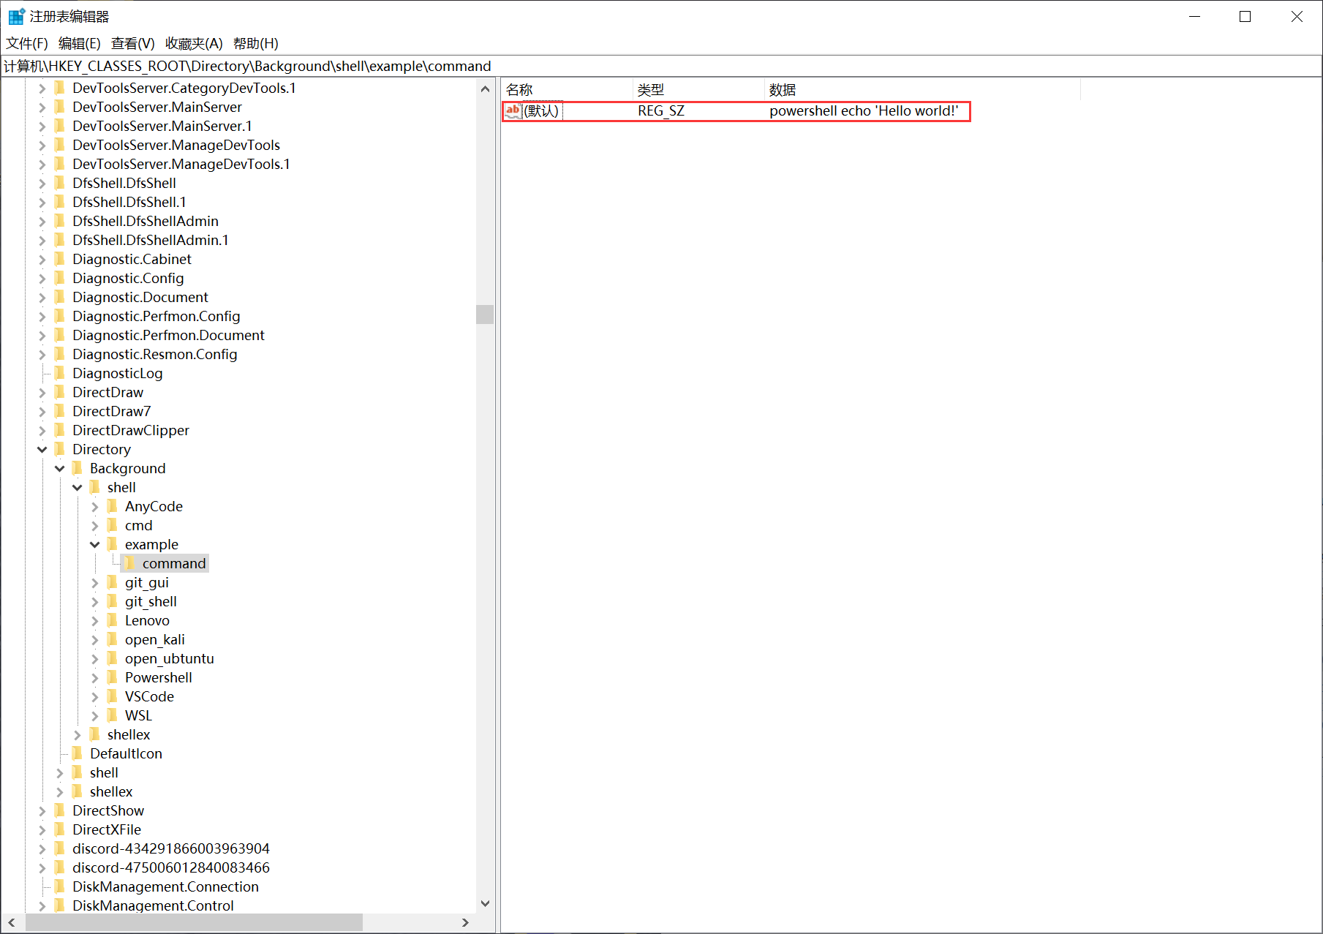Click the tree scrollbar down arrow
Screen dimensions: 1323x934
pos(485,904)
